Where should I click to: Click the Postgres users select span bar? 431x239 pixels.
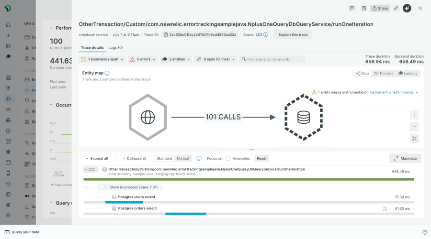pyautogui.click(x=124, y=203)
